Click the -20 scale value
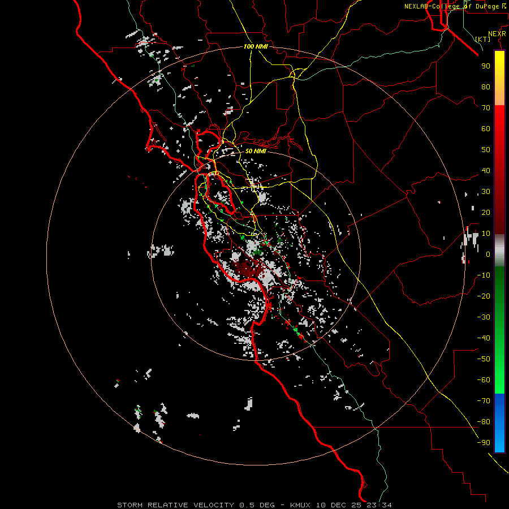The width and height of the screenshot is (509, 509). [484, 296]
